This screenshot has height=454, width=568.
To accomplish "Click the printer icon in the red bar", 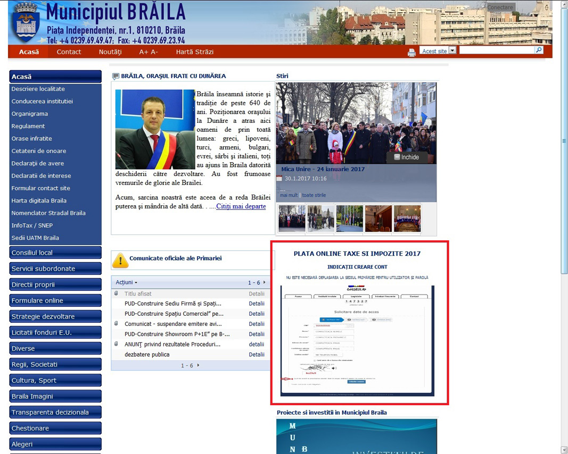I will tap(411, 52).
